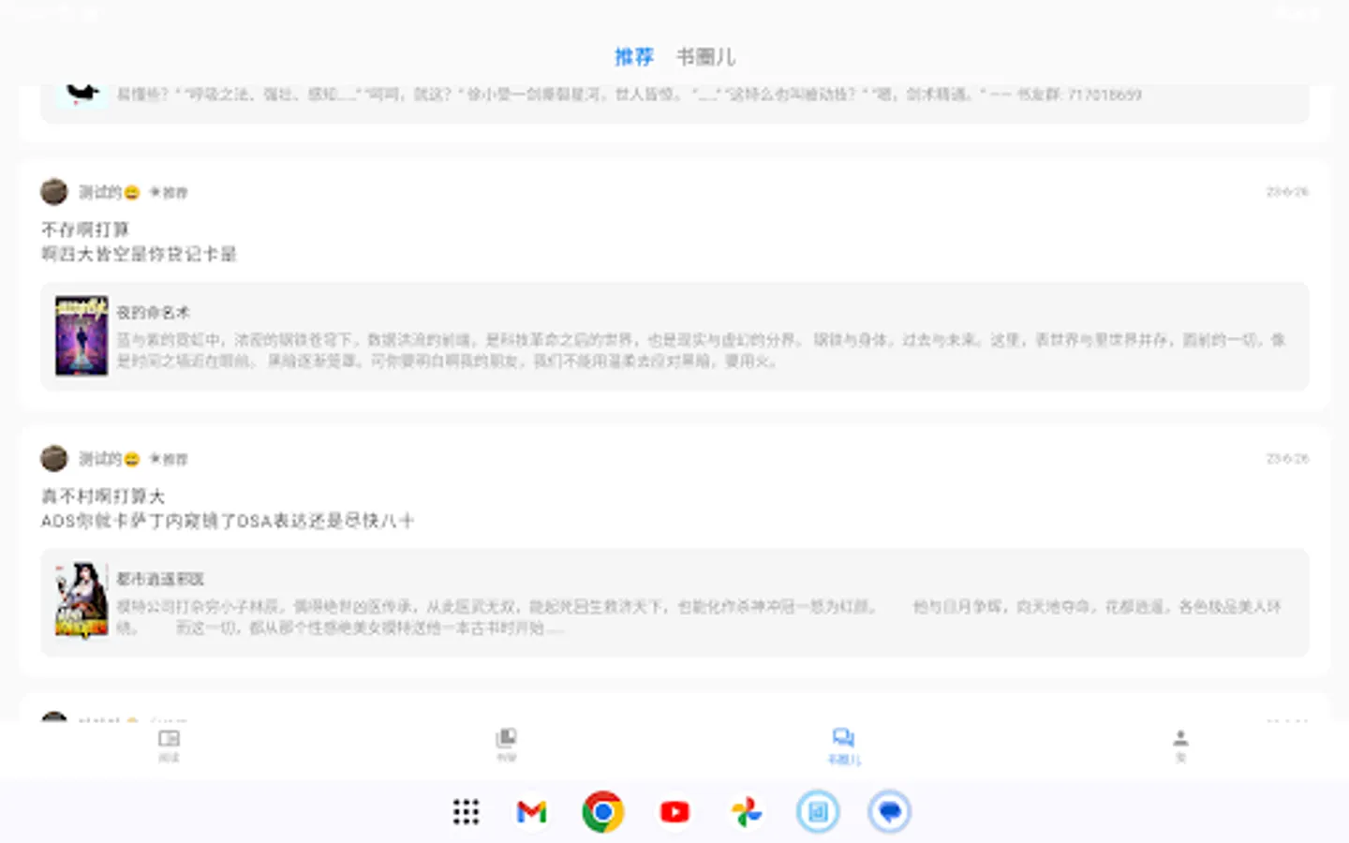
Task: Switch to the 推荐 tab at the top
Action: pos(634,56)
